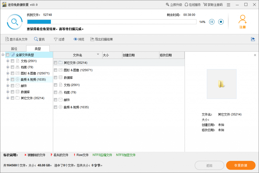Check 其它文件 in the tree
This screenshot has height=173, width=259.
pos(12,98)
